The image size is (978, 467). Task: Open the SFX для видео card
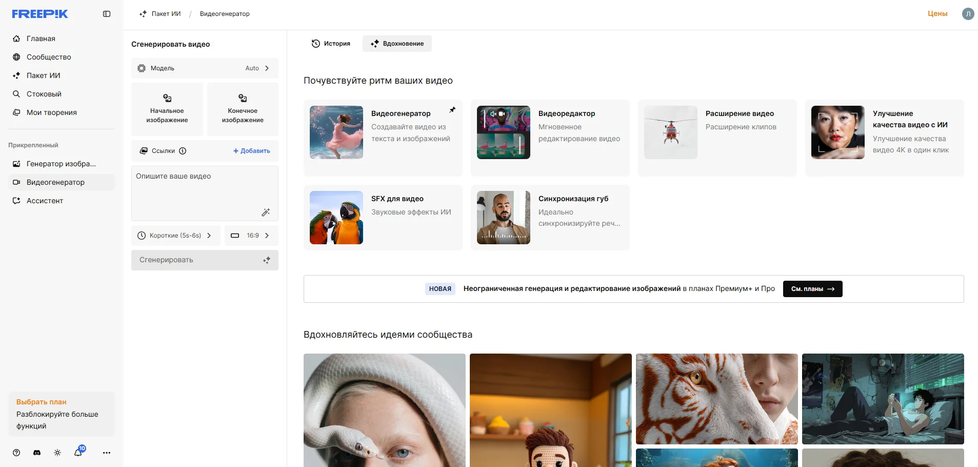click(x=383, y=218)
